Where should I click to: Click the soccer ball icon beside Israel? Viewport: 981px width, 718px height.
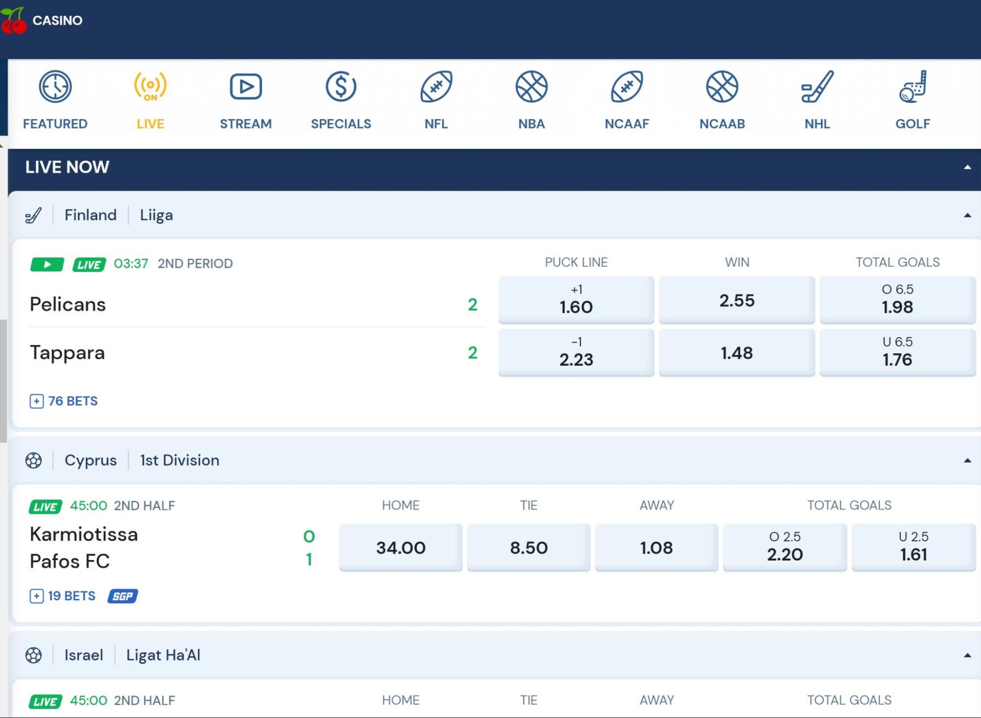point(33,655)
